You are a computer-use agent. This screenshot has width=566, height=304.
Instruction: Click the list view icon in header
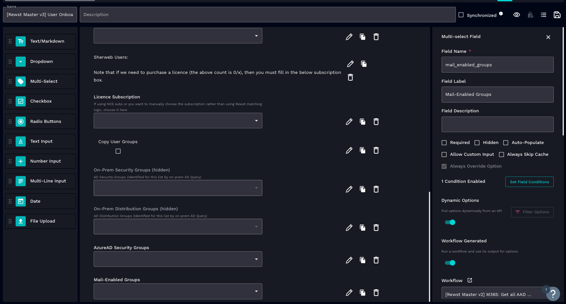[x=544, y=15]
